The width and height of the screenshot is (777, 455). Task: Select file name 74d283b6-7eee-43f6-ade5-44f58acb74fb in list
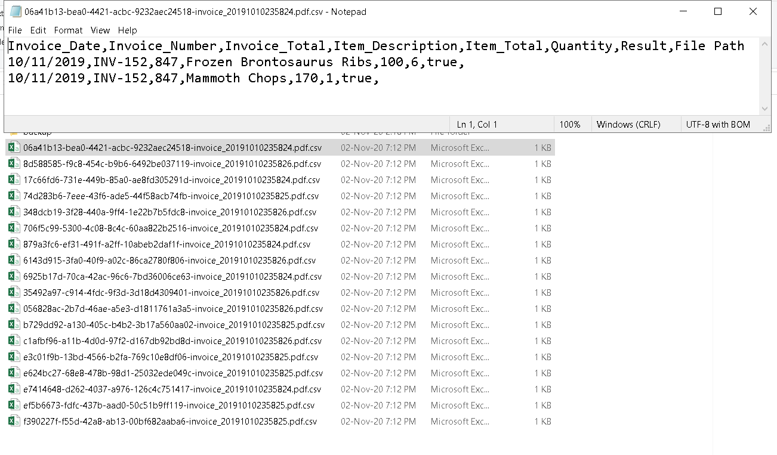coord(171,196)
